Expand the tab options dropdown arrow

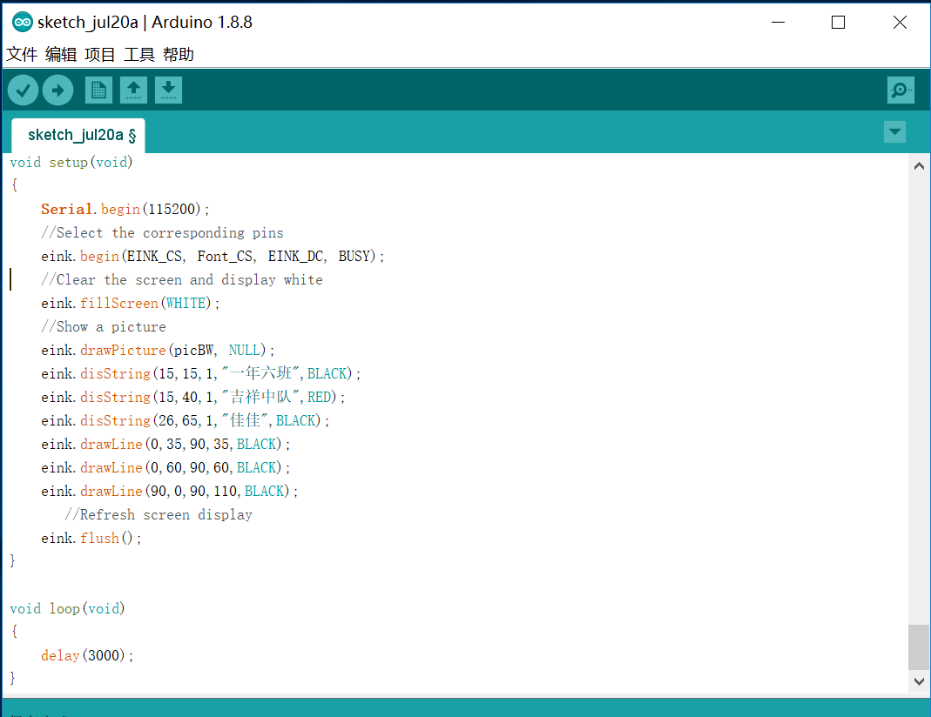(x=894, y=131)
